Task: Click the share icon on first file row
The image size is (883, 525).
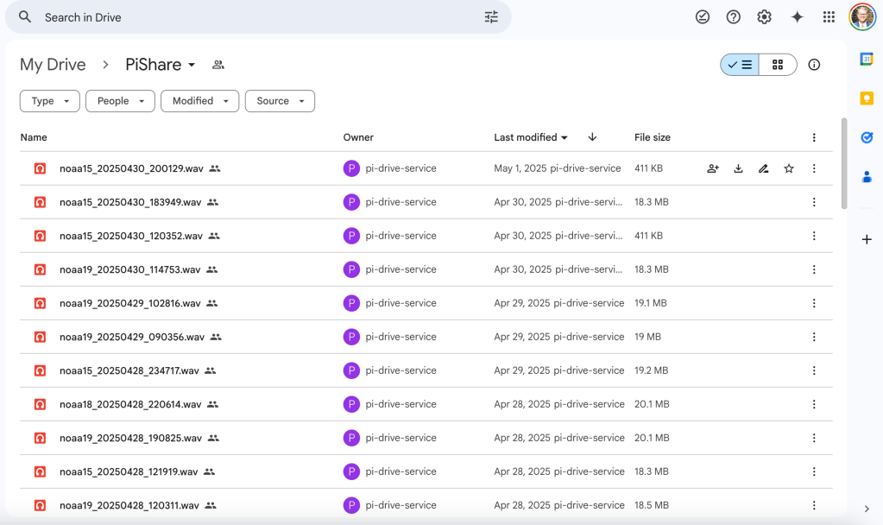Action: tap(713, 168)
